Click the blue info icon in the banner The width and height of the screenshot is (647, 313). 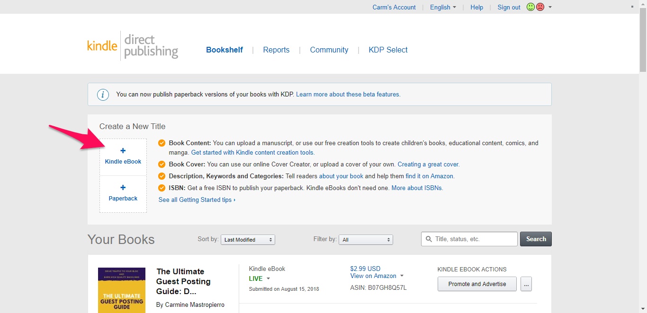coord(103,95)
